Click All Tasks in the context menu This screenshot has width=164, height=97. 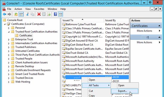96,85
